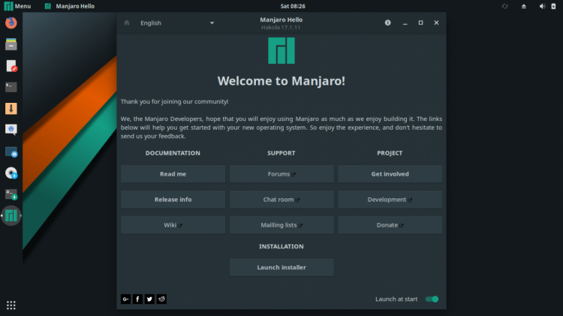Click the DOCUMENTATION heading
The image size is (563, 316).
point(173,153)
